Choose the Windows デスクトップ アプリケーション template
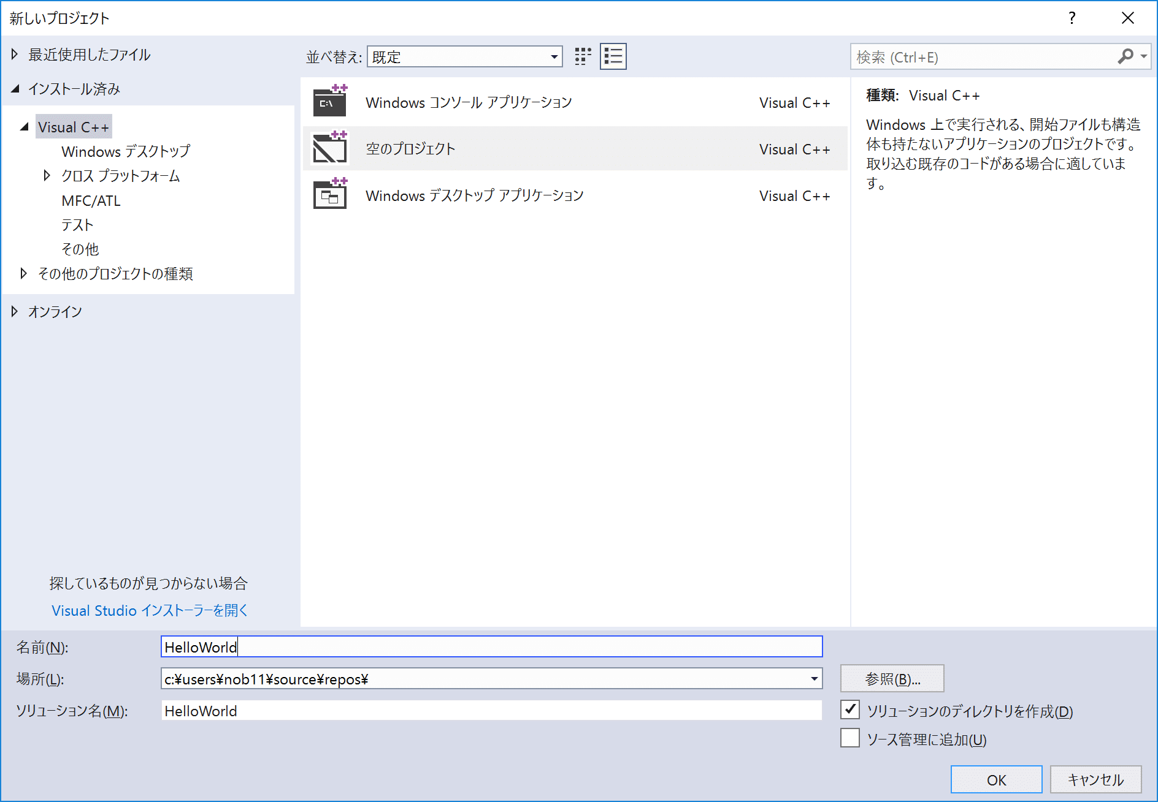 tap(474, 195)
